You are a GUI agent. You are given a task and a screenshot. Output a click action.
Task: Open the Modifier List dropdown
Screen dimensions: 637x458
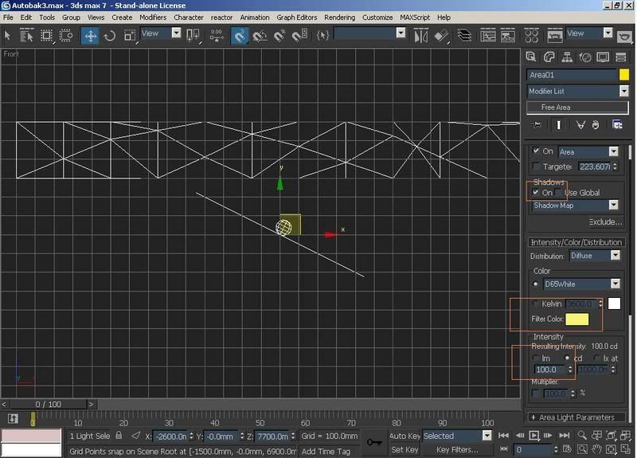tap(578, 91)
